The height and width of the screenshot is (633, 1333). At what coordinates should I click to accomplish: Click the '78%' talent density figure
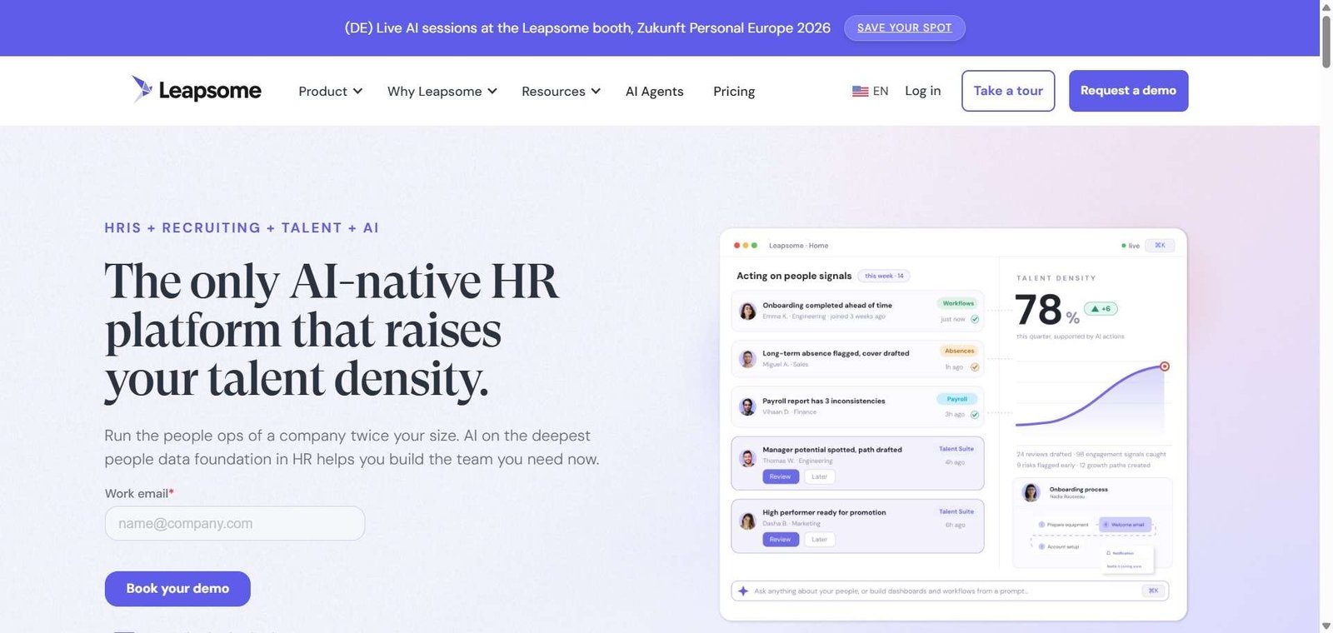tap(1047, 310)
